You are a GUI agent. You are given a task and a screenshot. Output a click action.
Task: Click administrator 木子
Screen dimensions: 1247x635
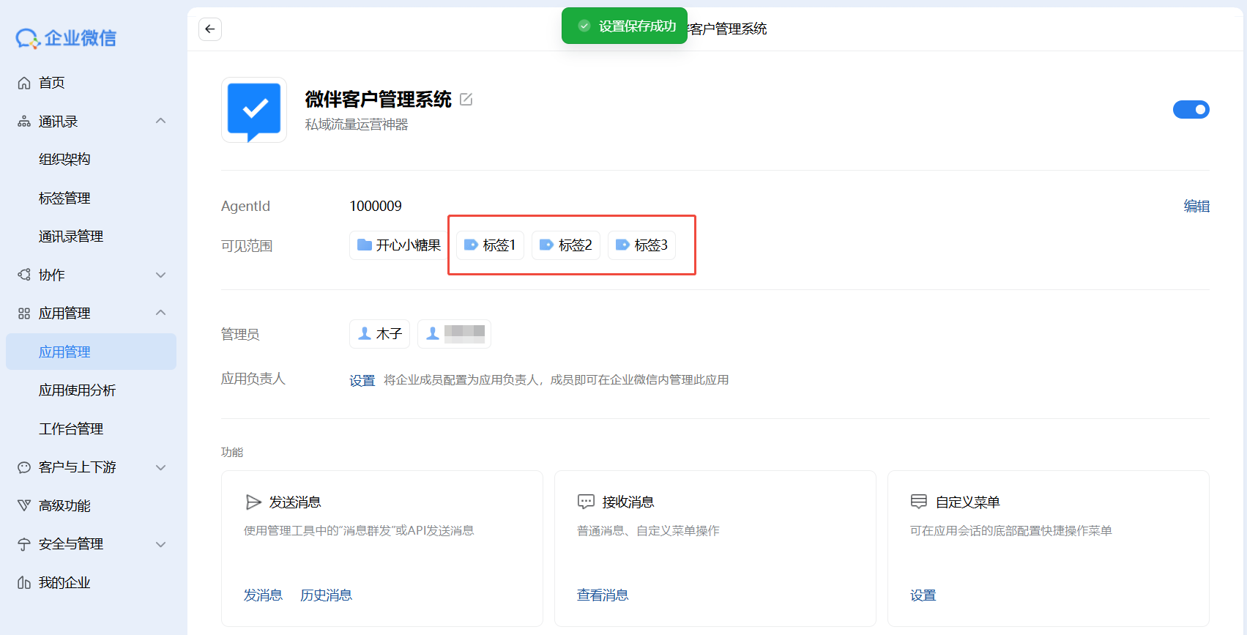coord(379,334)
